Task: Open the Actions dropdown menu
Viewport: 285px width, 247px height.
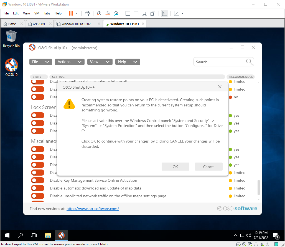Action: [x=70, y=62]
